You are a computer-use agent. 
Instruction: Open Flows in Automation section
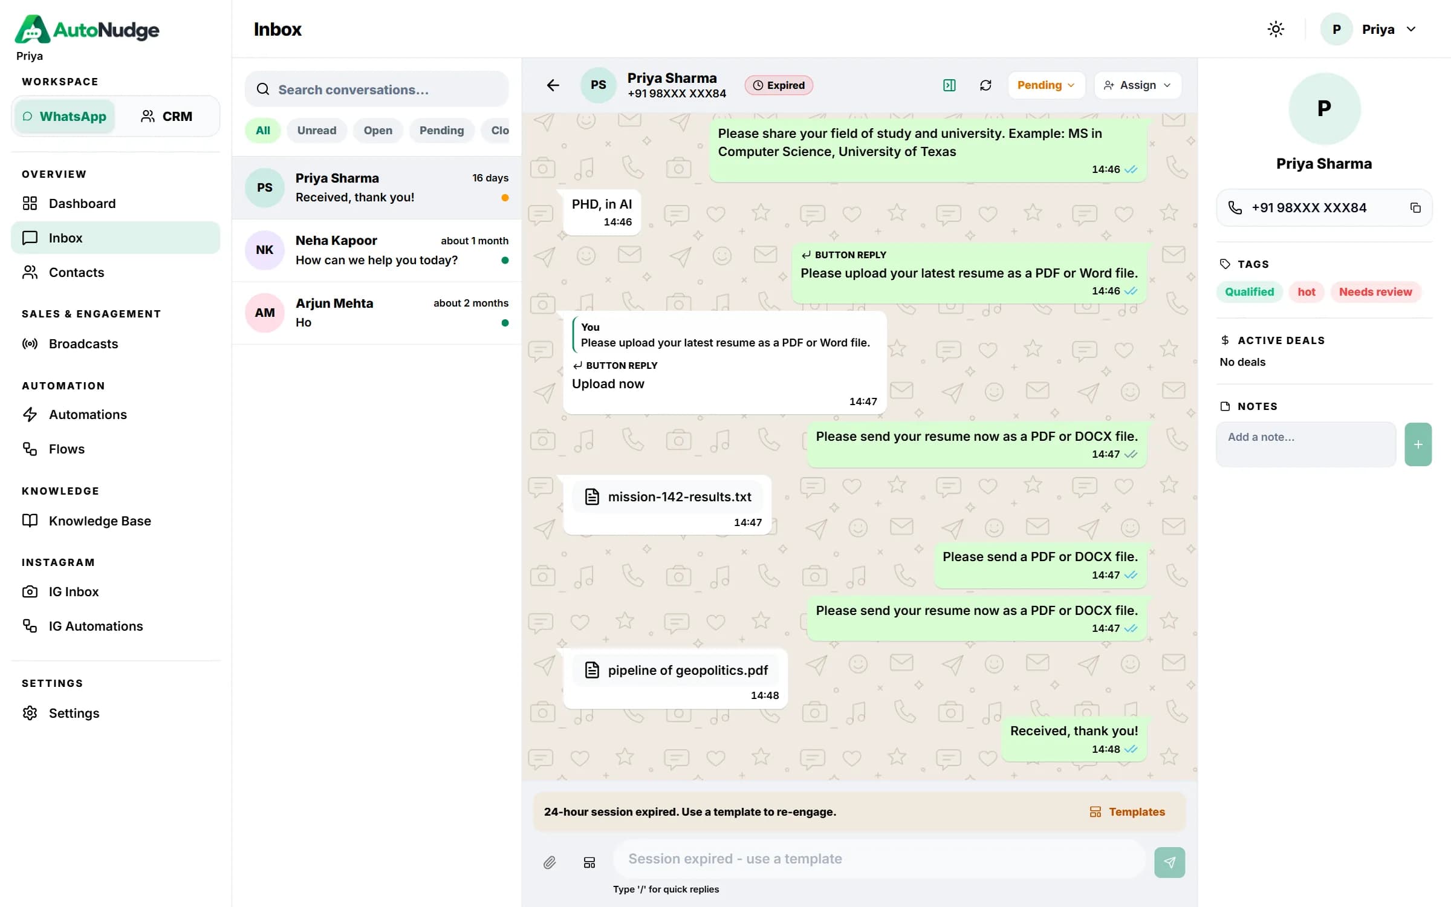[x=115, y=449]
